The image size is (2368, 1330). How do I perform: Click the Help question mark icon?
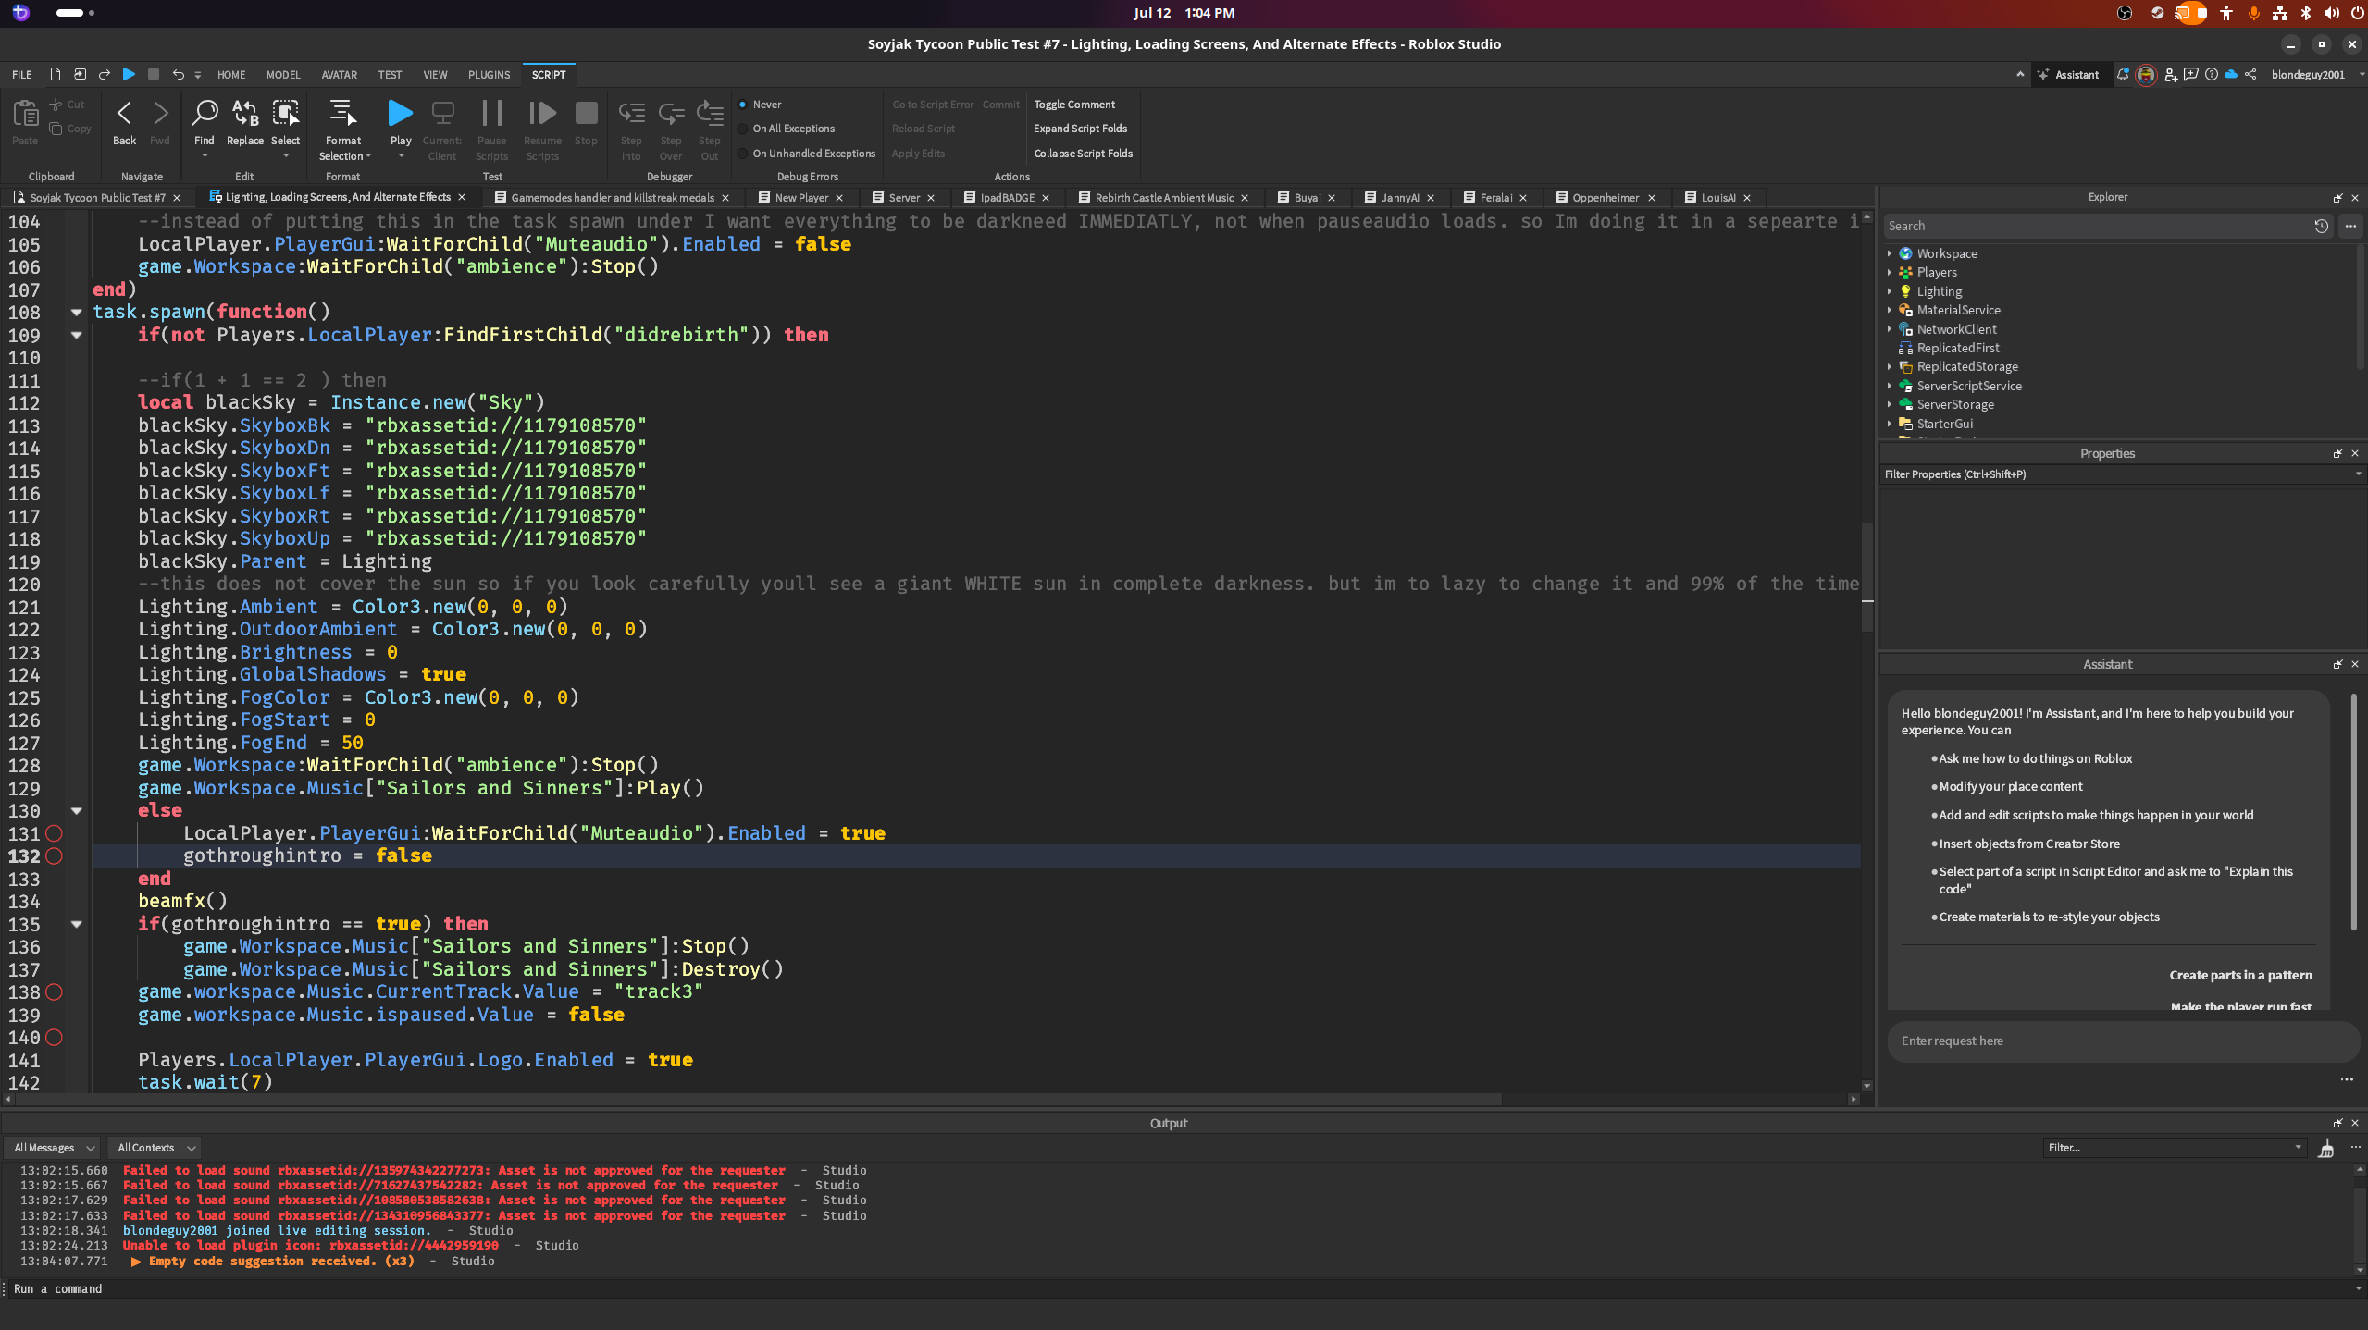pos(2212,75)
